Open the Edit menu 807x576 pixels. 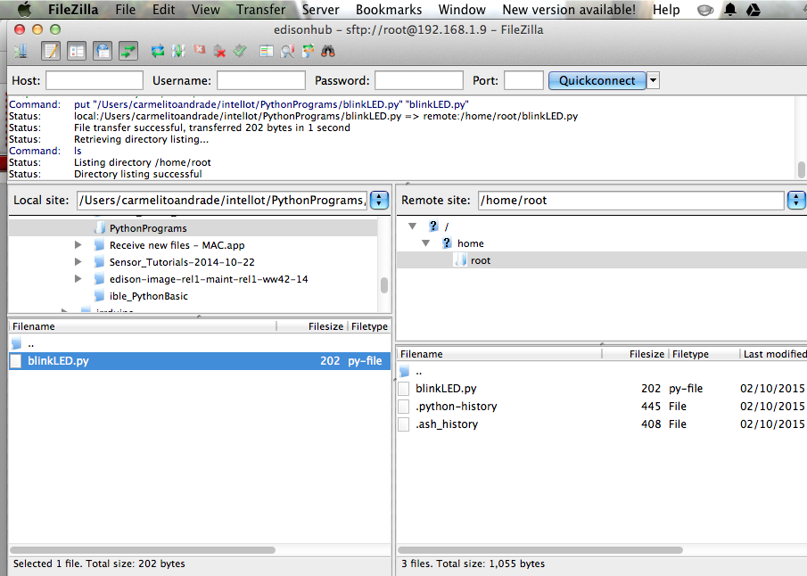(x=164, y=9)
